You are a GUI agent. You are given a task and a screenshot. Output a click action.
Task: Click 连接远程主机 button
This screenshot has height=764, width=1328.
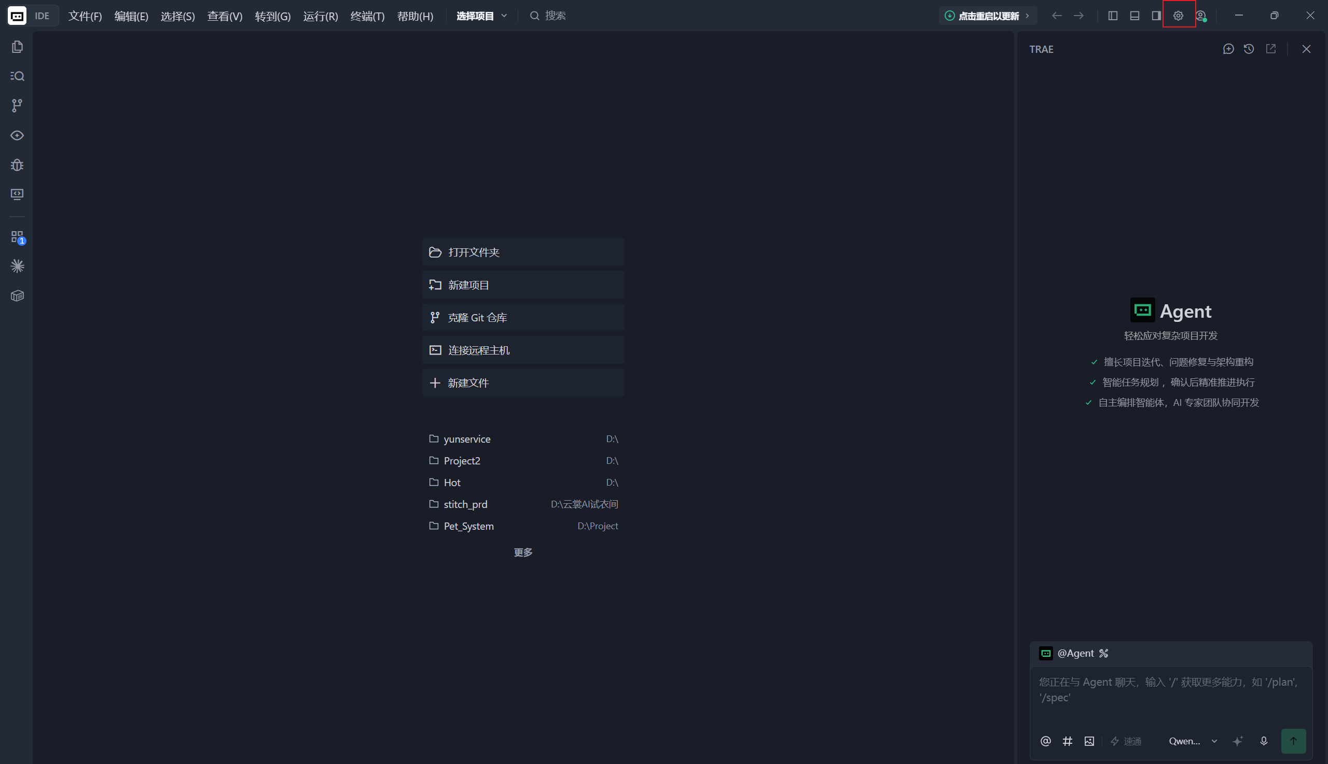[523, 350]
